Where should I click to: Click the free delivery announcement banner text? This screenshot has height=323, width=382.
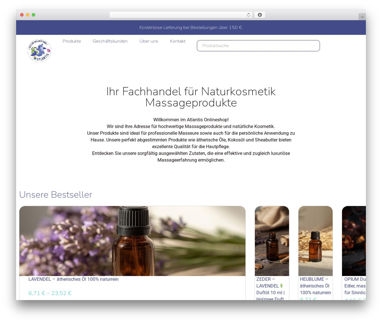pos(191,27)
